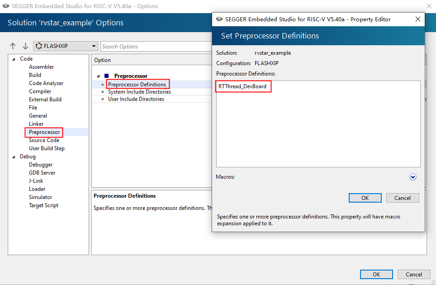Cancel the Property Editor dialog
This screenshot has height=285, width=436.
click(x=403, y=198)
